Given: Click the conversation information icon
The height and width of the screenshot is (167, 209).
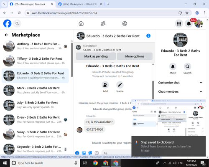Looking at the screenshot, I should point(148,36).
